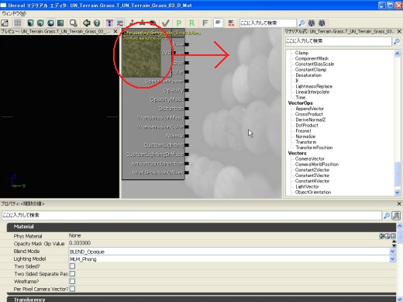This screenshot has width=403, height=302.
Task: Select LinearInterpolate expression
Action: (312, 92)
